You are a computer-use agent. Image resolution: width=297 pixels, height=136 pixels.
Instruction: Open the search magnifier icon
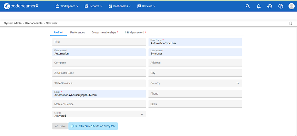tap(248, 6)
